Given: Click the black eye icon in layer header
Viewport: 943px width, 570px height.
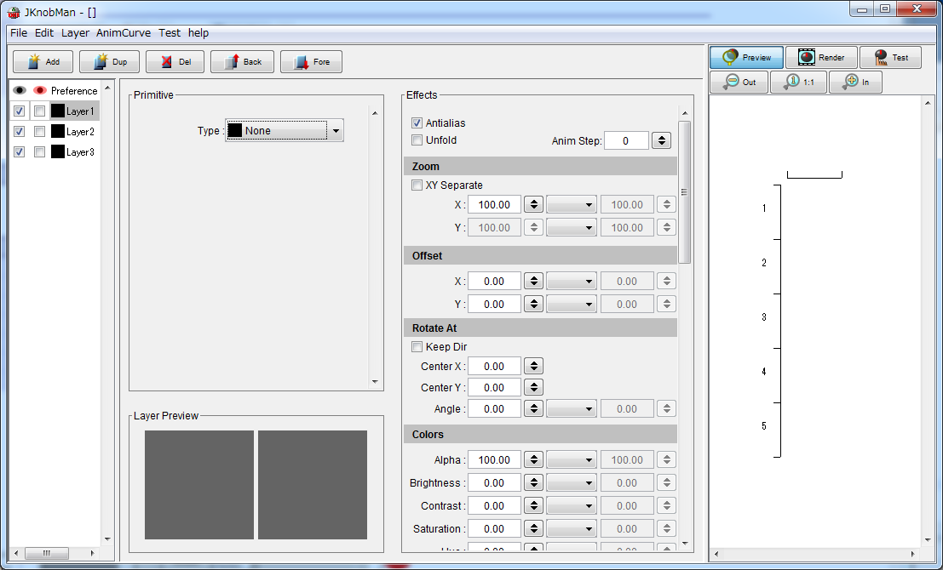Looking at the screenshot, I should pos(20,90).
